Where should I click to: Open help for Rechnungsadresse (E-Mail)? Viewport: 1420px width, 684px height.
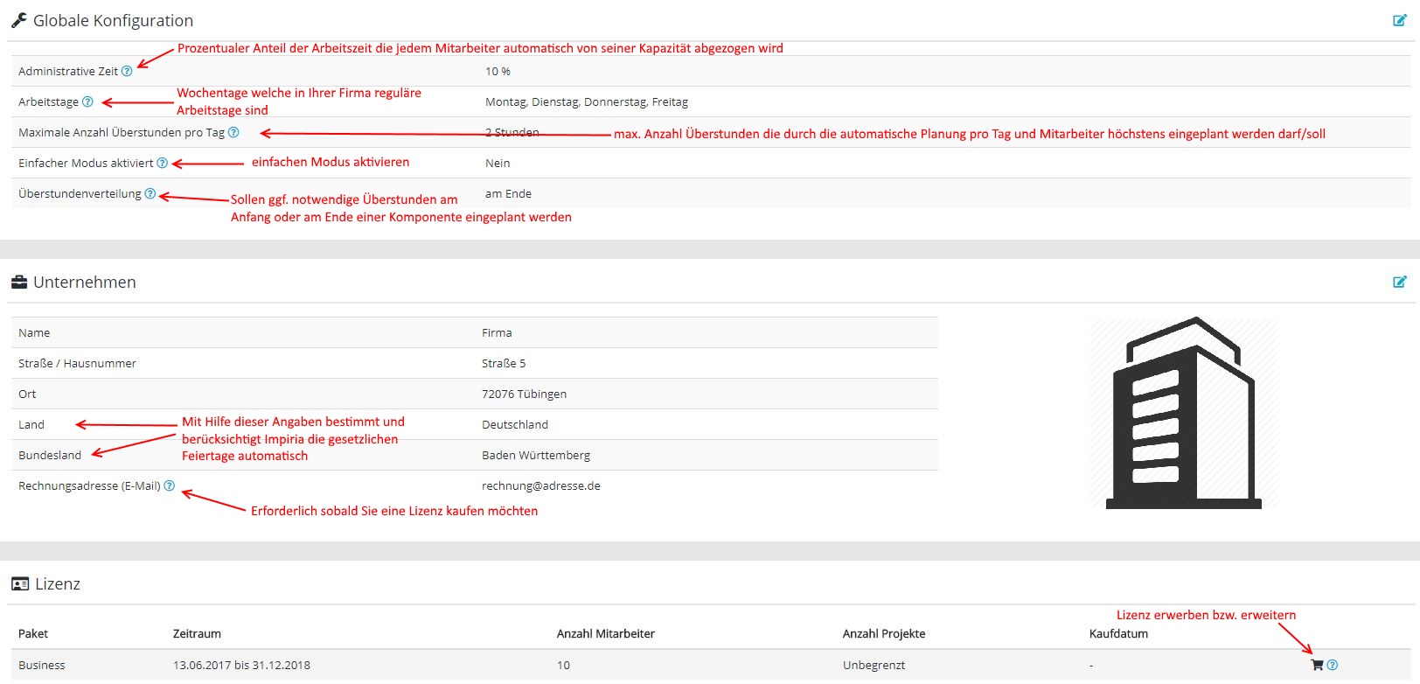pyautogui.click(x=169, y=485)
